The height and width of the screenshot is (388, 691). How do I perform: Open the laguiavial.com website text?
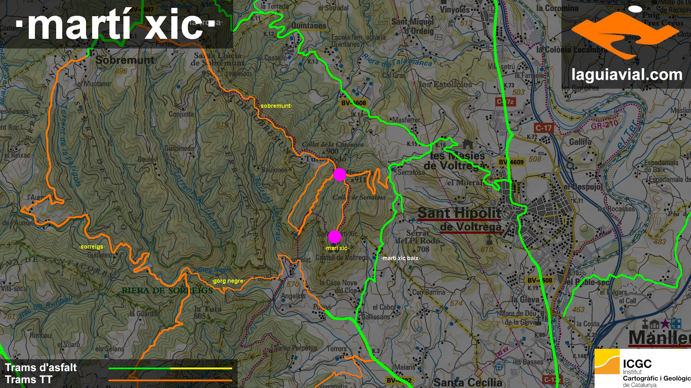(x=627, y=75)
